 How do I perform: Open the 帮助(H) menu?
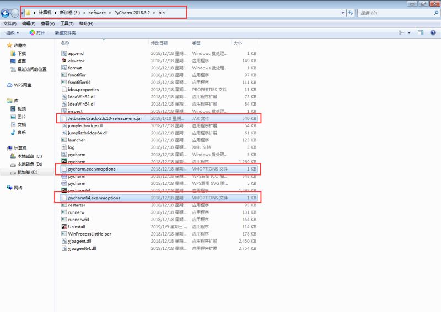[86, 24]
